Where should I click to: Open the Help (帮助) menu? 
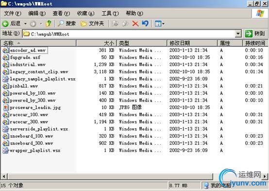click(134, 13)
